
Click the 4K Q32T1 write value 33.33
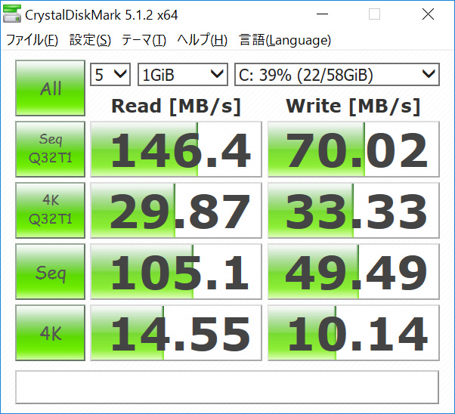[x=354, y=210]
